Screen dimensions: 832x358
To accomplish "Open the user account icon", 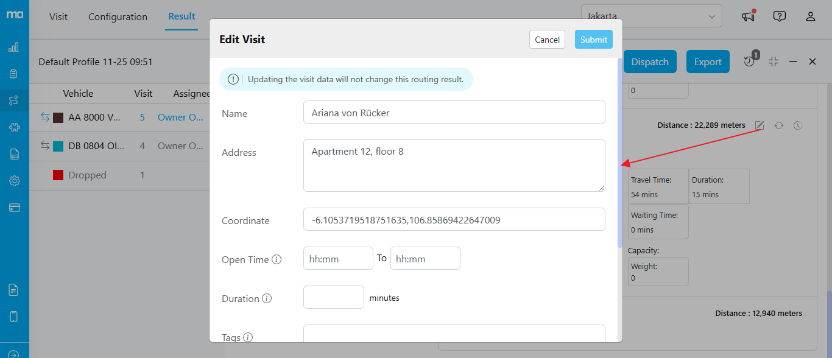I will click(810, 16).
